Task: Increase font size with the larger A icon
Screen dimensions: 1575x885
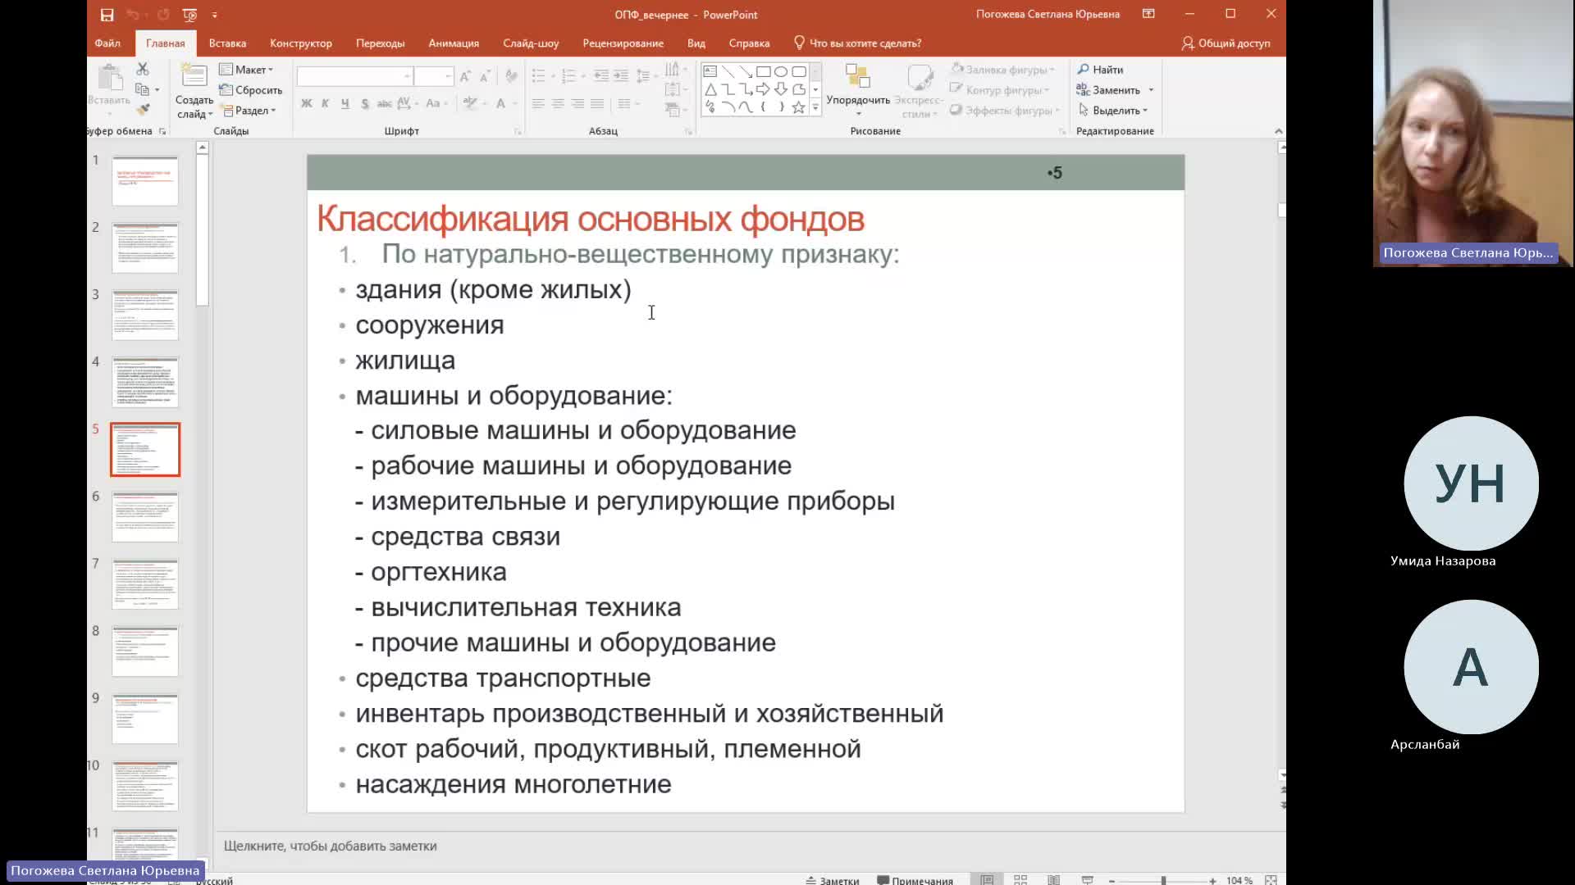Action: [465, 76]
